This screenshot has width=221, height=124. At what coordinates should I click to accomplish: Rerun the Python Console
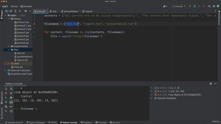6,89
